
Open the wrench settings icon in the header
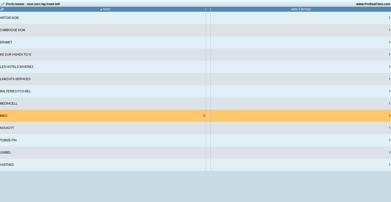click(2, 9)
